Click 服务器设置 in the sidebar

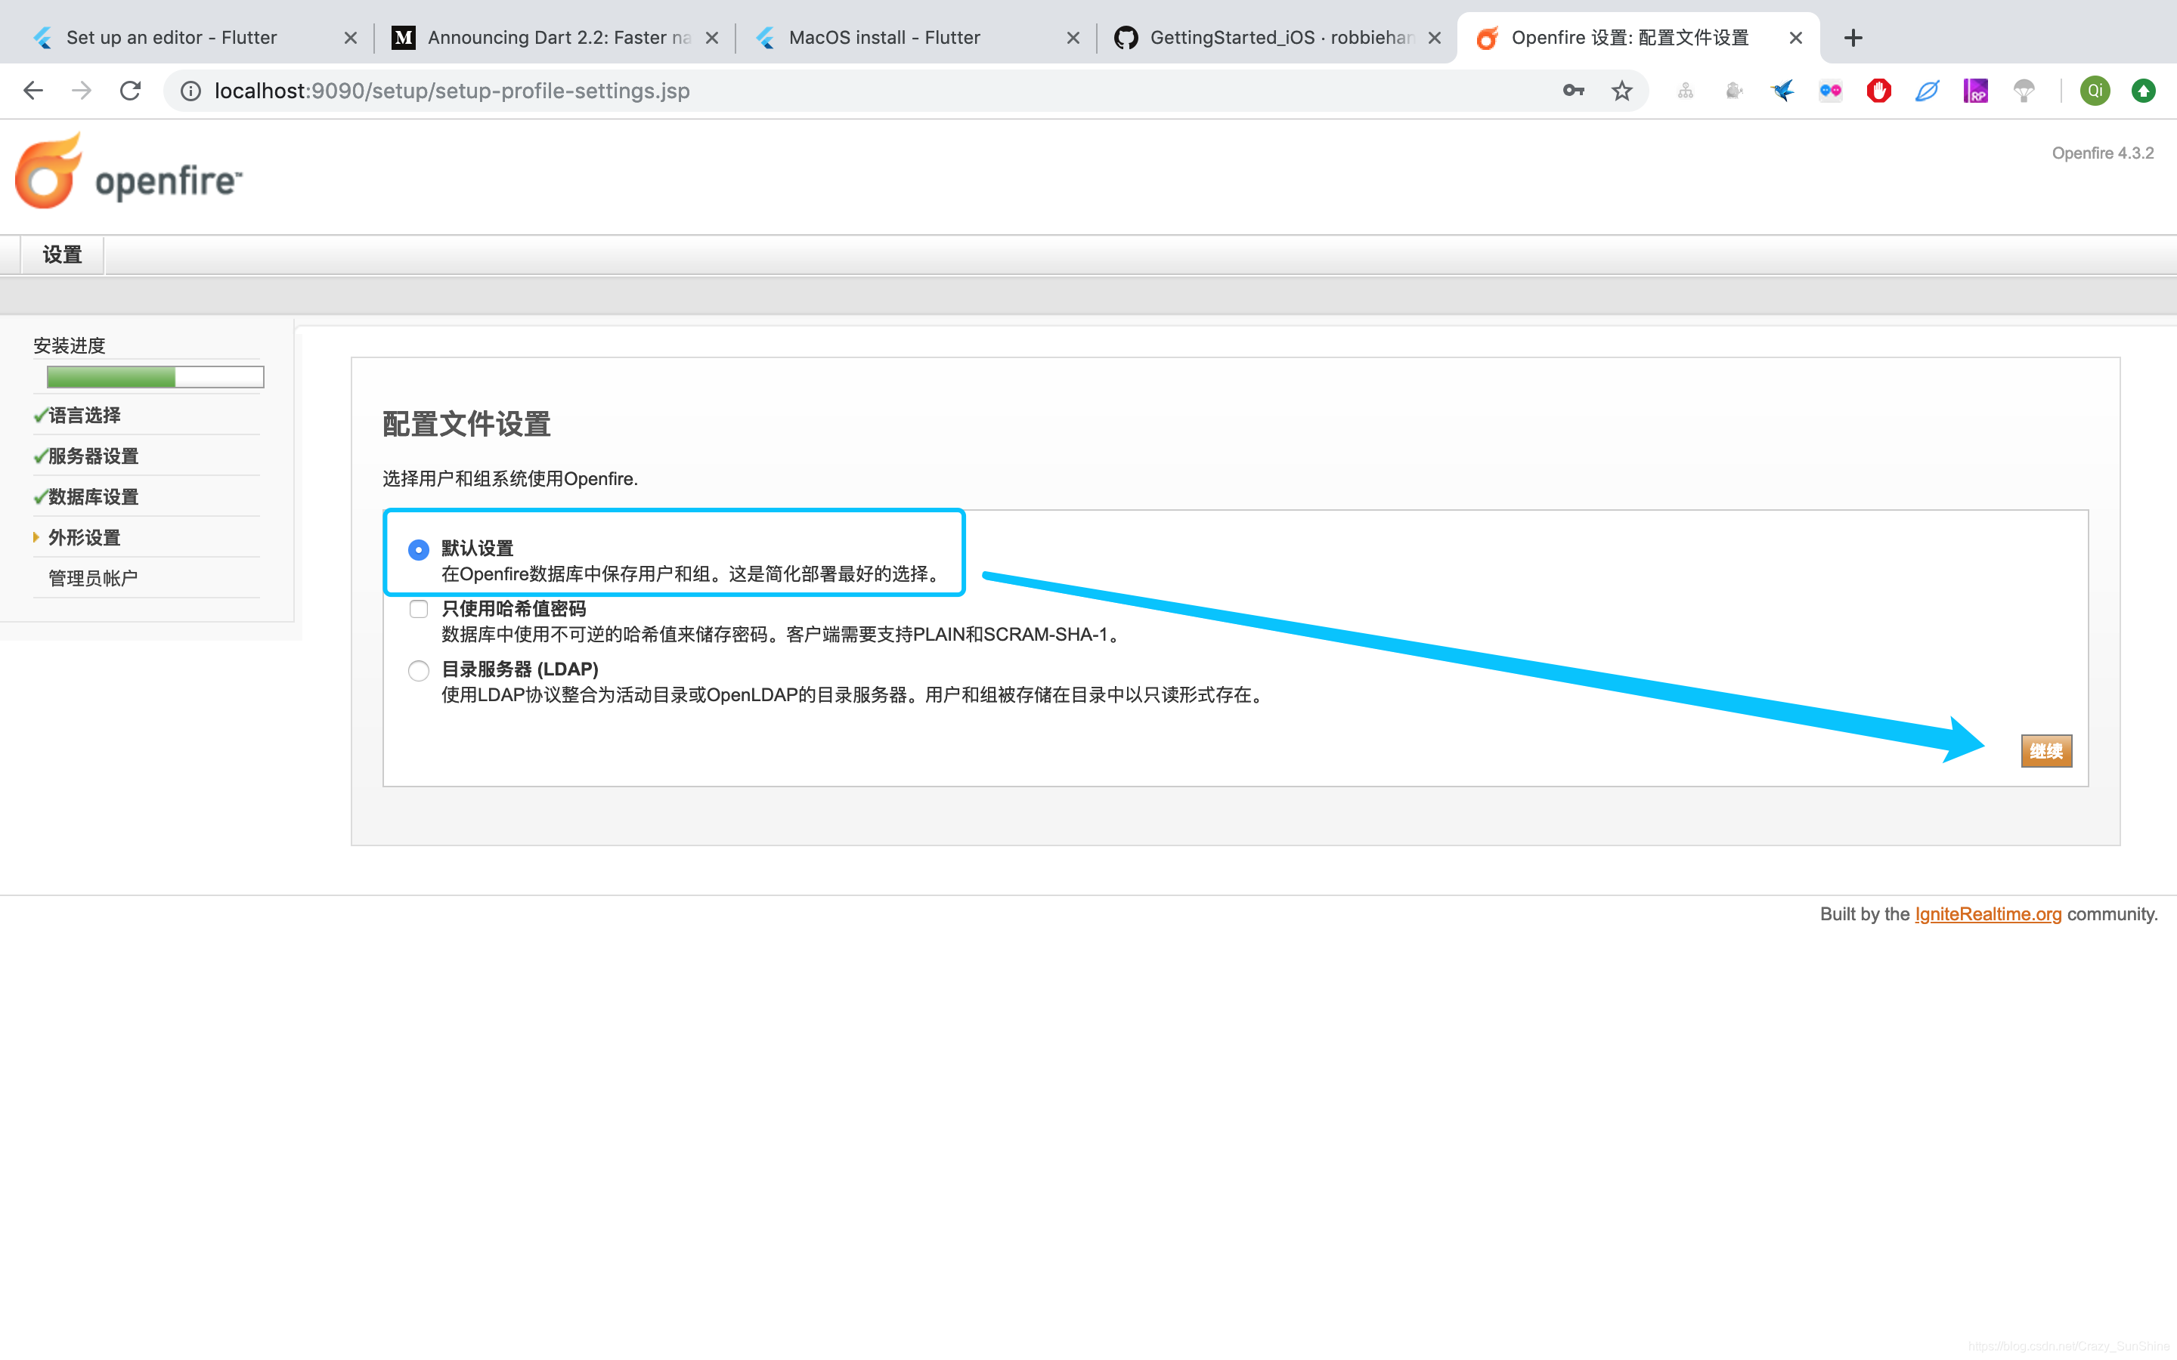click(93, 456)
